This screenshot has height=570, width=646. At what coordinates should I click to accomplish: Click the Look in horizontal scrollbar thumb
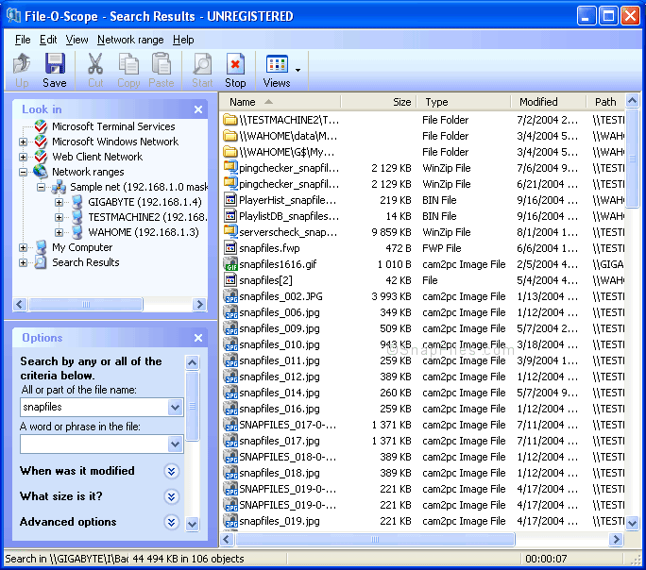coord(86,305)
